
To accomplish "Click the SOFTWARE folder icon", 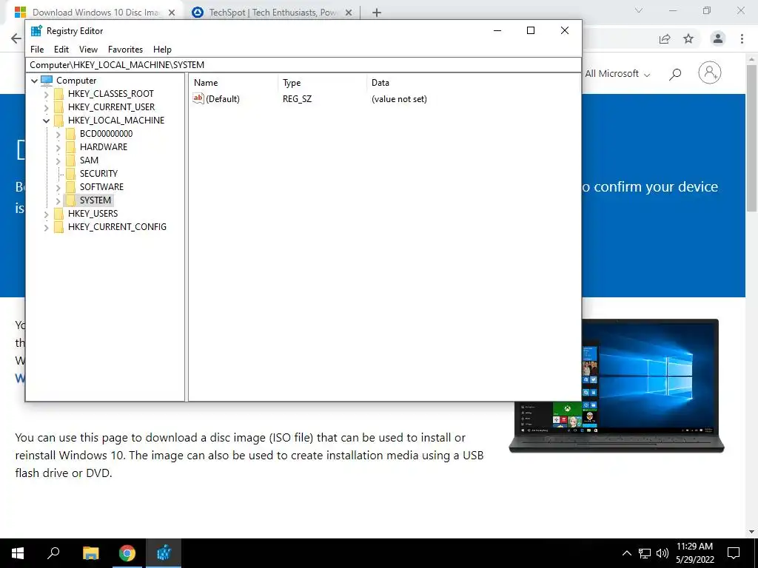I will [x=70, y=186].
